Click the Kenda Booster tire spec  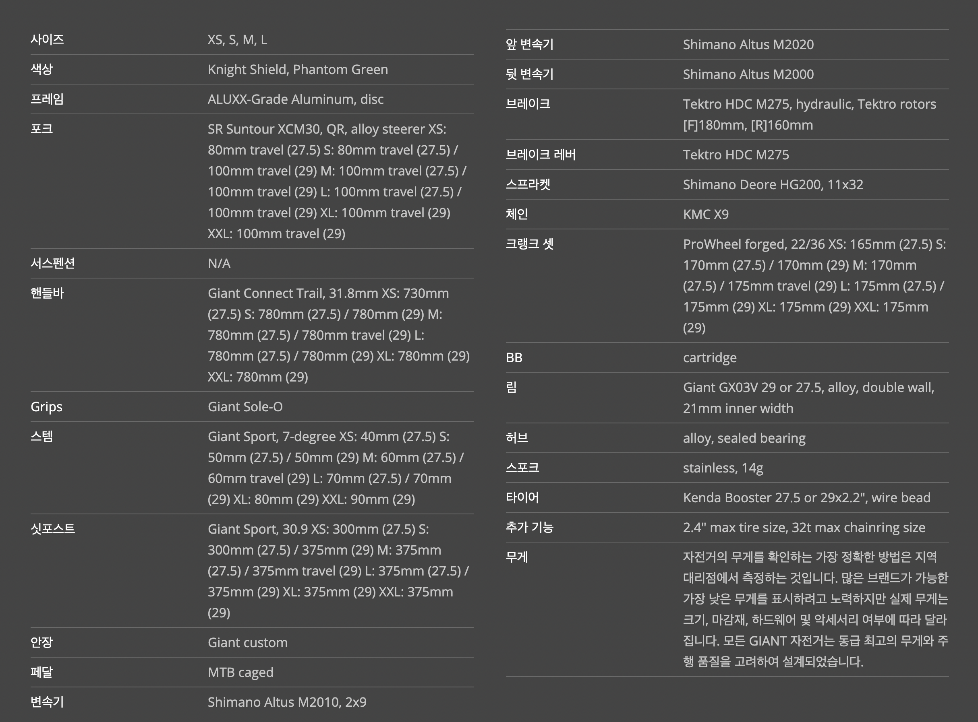(x=807, y=498)
